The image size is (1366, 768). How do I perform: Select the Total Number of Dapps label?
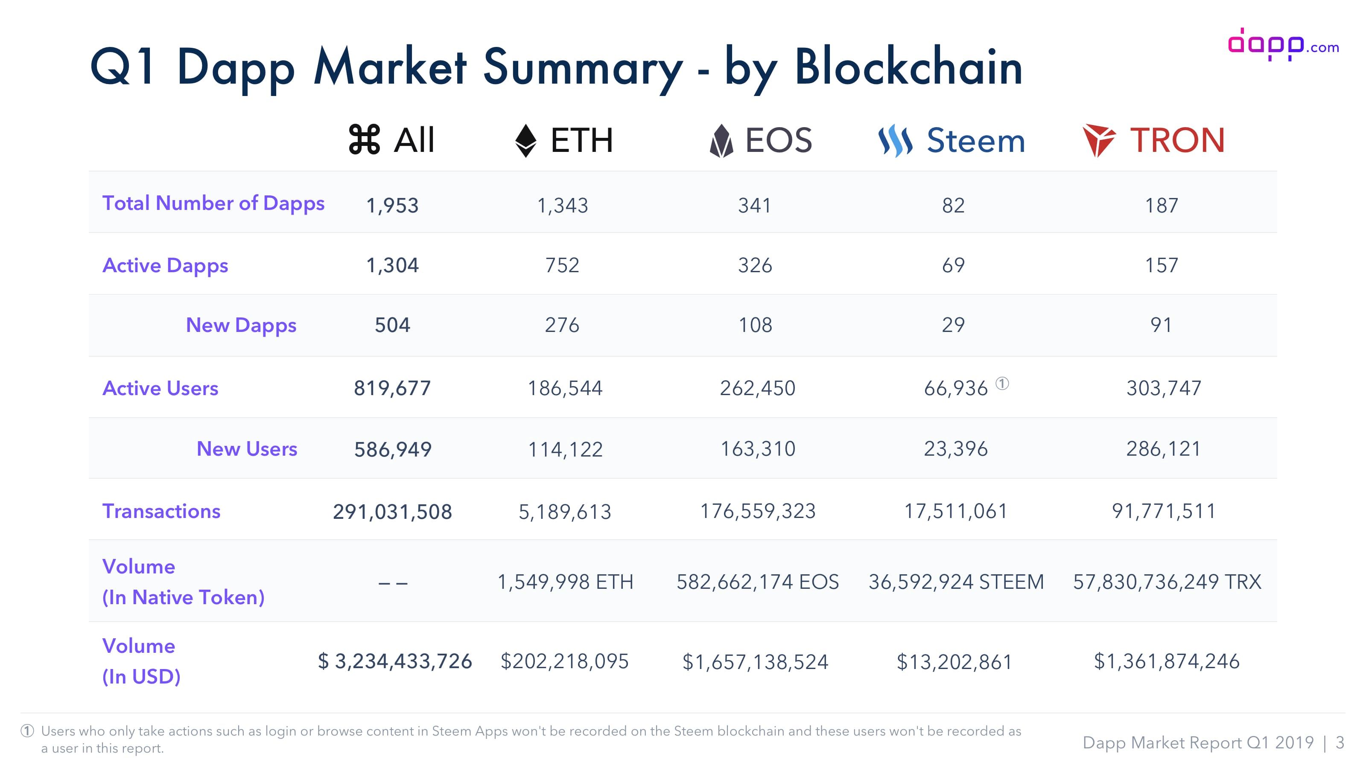coord(213,204)
